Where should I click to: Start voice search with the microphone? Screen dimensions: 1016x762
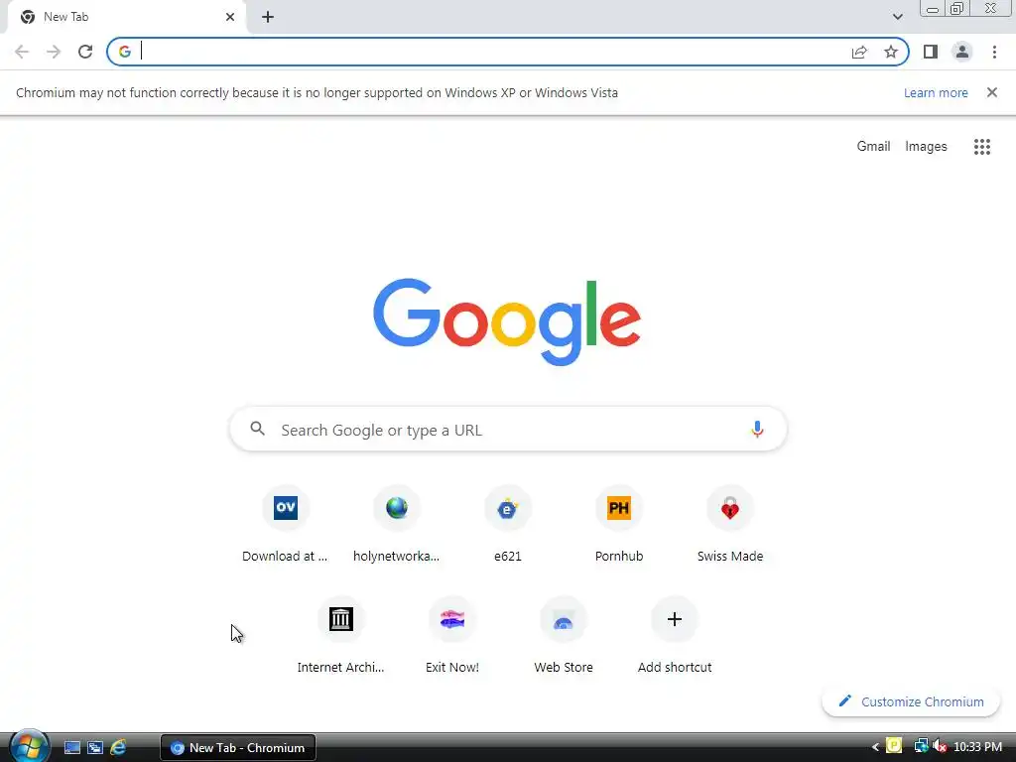coord(757,429)
